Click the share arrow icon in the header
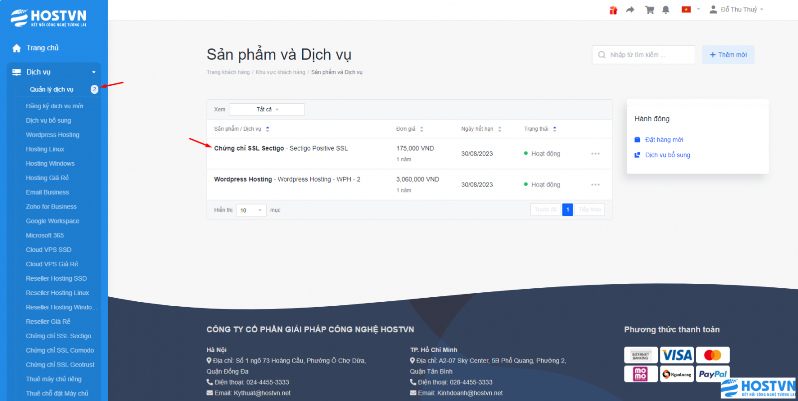This screenshot has height=401, width=798. coord(630,10)
